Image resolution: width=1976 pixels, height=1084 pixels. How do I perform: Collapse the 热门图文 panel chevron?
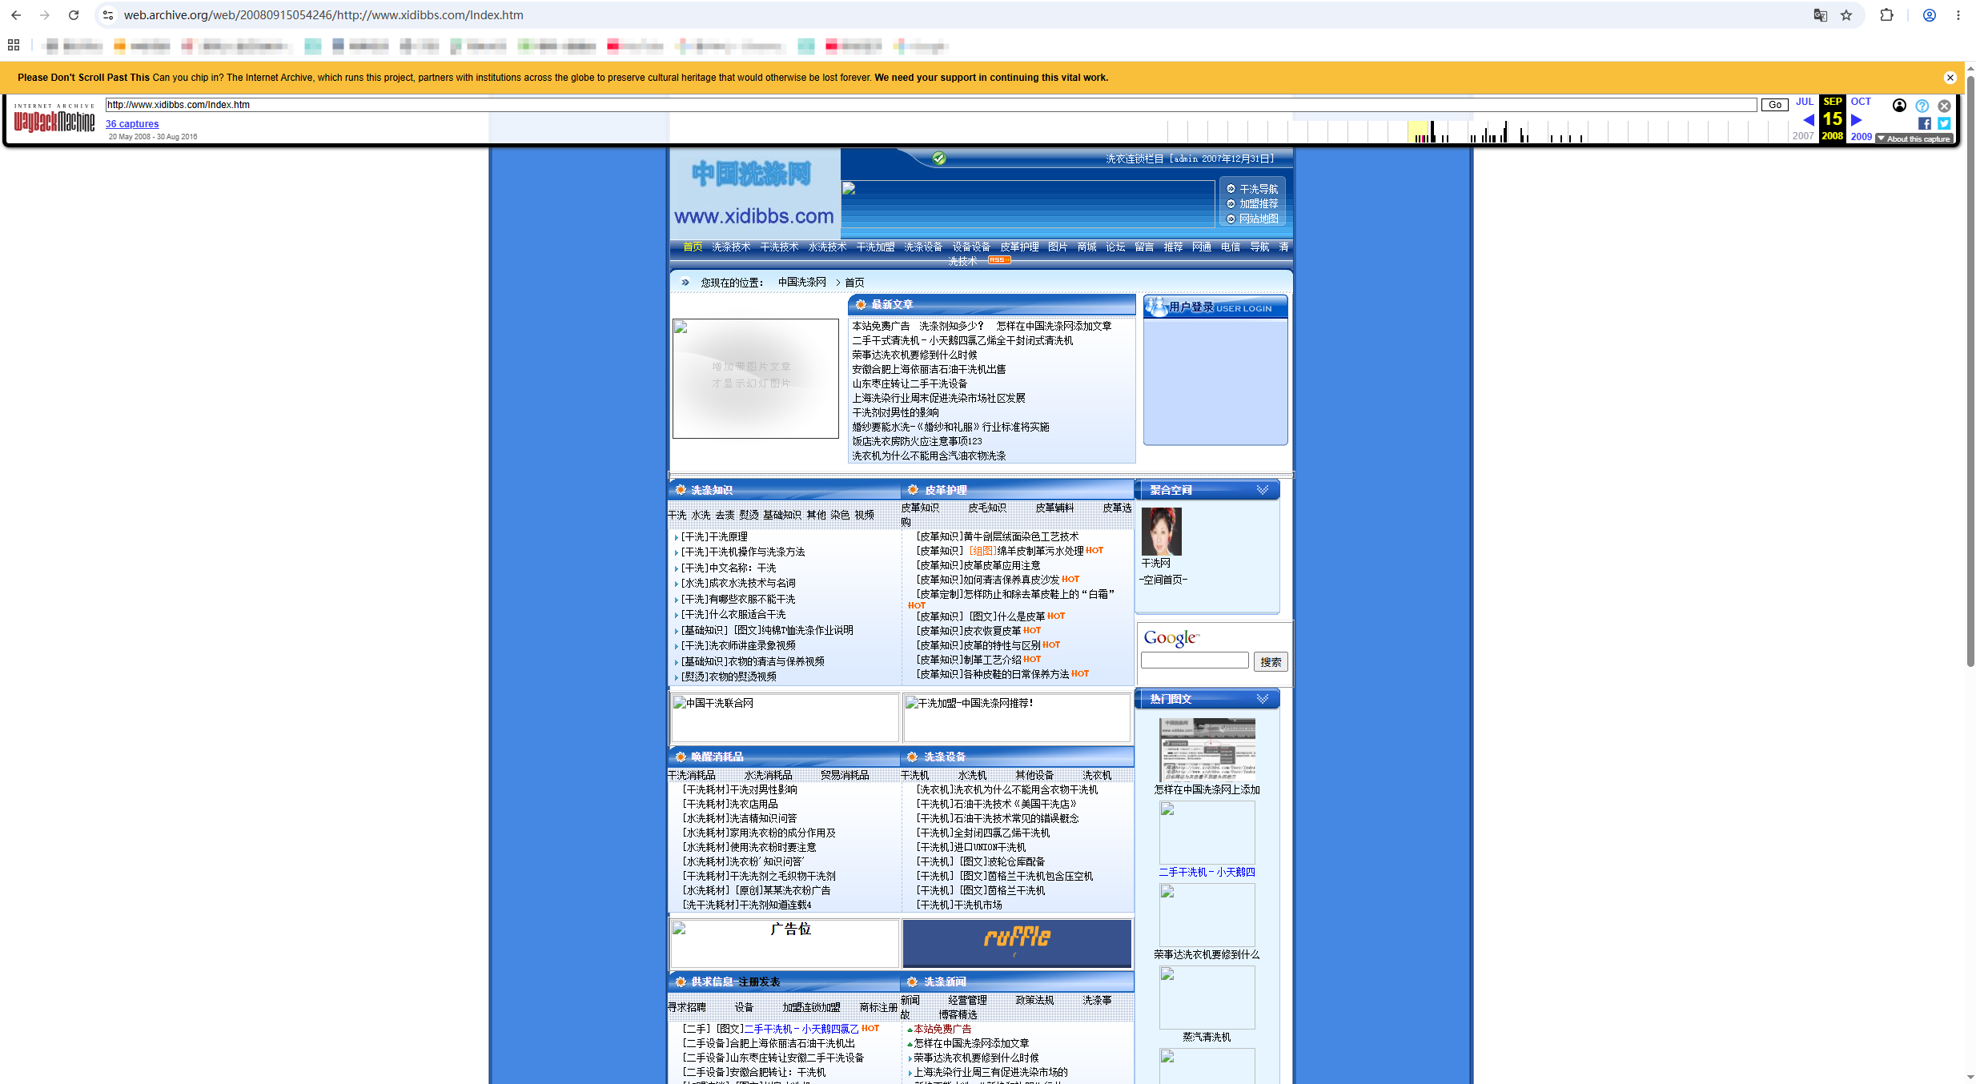[1263, 699]
